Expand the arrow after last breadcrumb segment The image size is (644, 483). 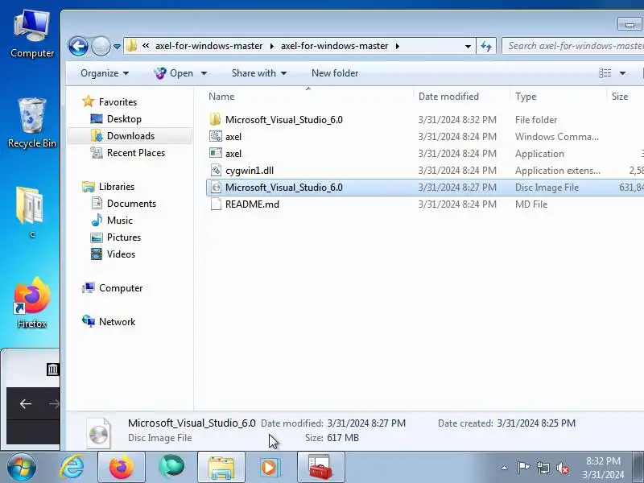[x=397, y=46]
